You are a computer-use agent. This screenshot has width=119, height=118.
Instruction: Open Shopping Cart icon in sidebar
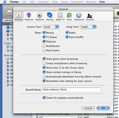click(x=8, y=50)
